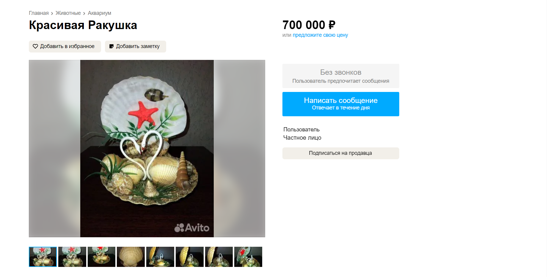Image resolution: width=547 pixels, height=277 pixels.
Task: Select the last photo thumbnail
Action: 248,257
